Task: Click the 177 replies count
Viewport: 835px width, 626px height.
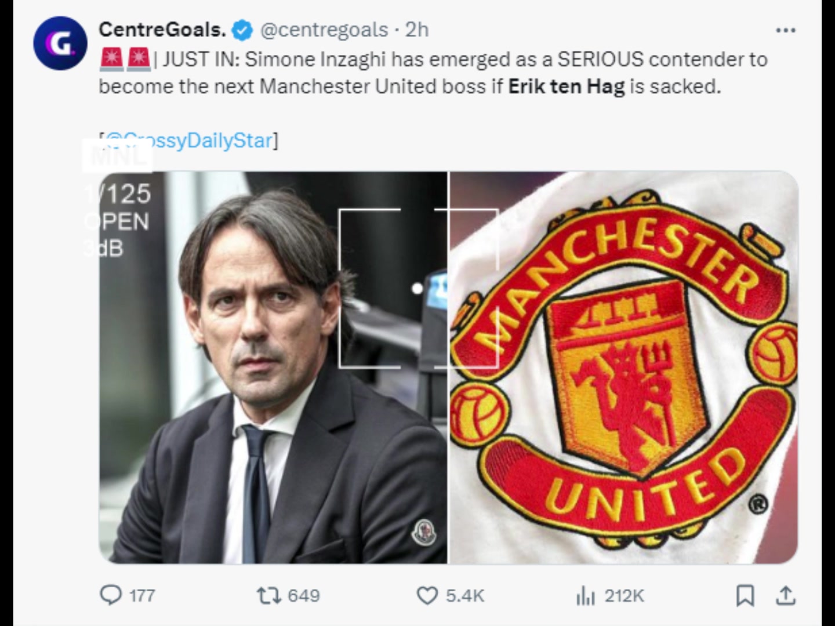Action: [x=141, y=595]
